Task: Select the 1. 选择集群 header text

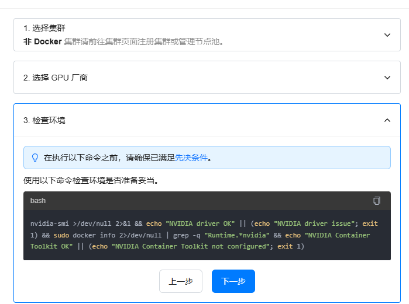Action: (44, 28)
